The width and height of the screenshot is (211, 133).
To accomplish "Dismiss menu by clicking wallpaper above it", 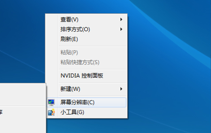I will point(86,7).
